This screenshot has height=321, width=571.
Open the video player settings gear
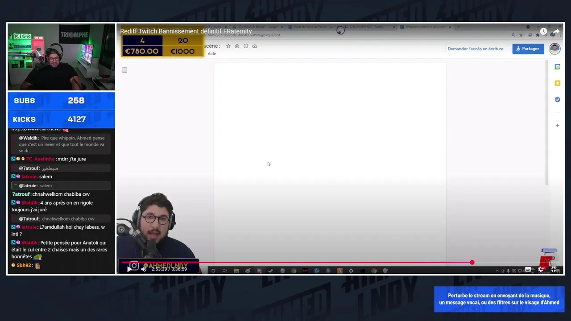coord(542,269)
